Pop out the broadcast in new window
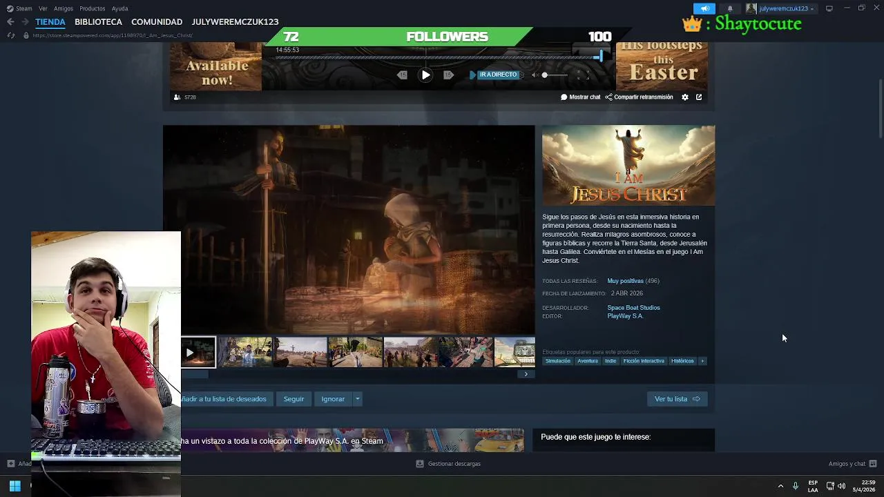This screenshot has height=497, width=884. 699,97
